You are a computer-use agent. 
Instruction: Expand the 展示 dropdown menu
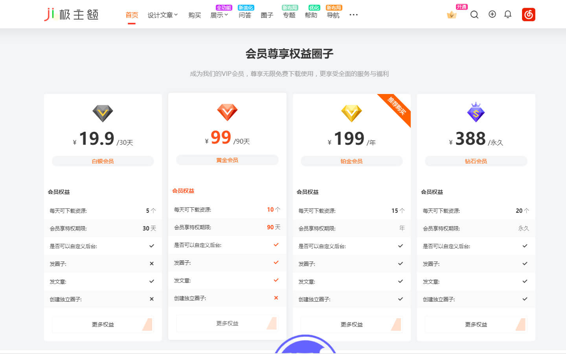[219, 15]
